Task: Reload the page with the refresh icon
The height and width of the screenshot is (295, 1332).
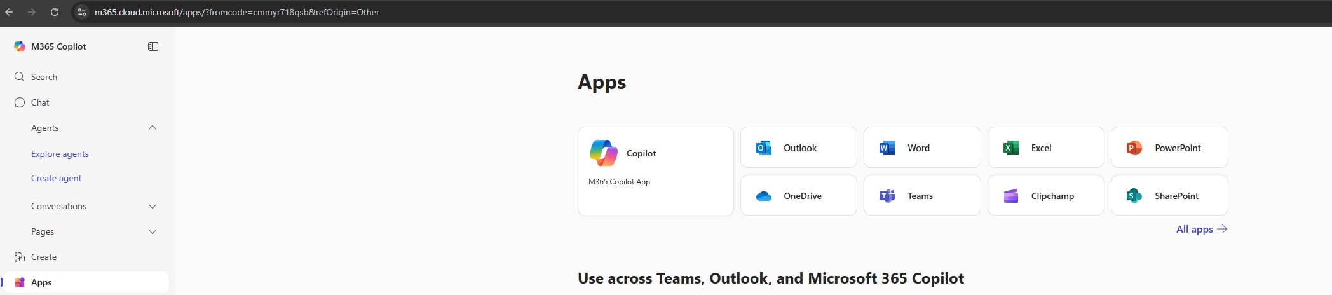Action: tap(55, 12)
